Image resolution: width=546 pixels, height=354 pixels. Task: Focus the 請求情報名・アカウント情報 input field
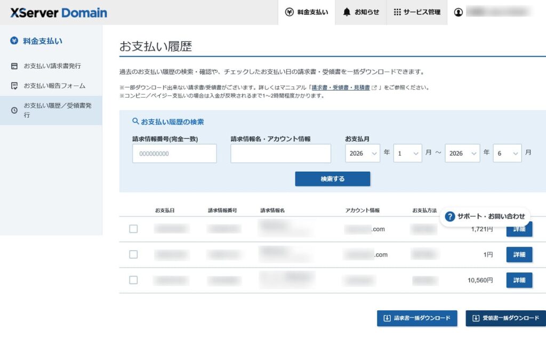tap(280, 154)
